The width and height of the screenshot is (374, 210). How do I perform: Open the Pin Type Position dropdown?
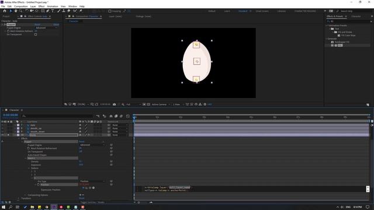(92, 181)
